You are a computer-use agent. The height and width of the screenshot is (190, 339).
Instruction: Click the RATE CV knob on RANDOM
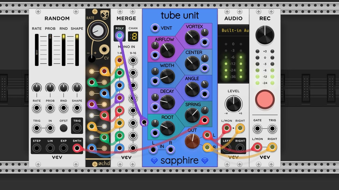(37, 88)
